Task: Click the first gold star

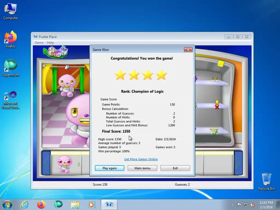Action: coord(120,75)
